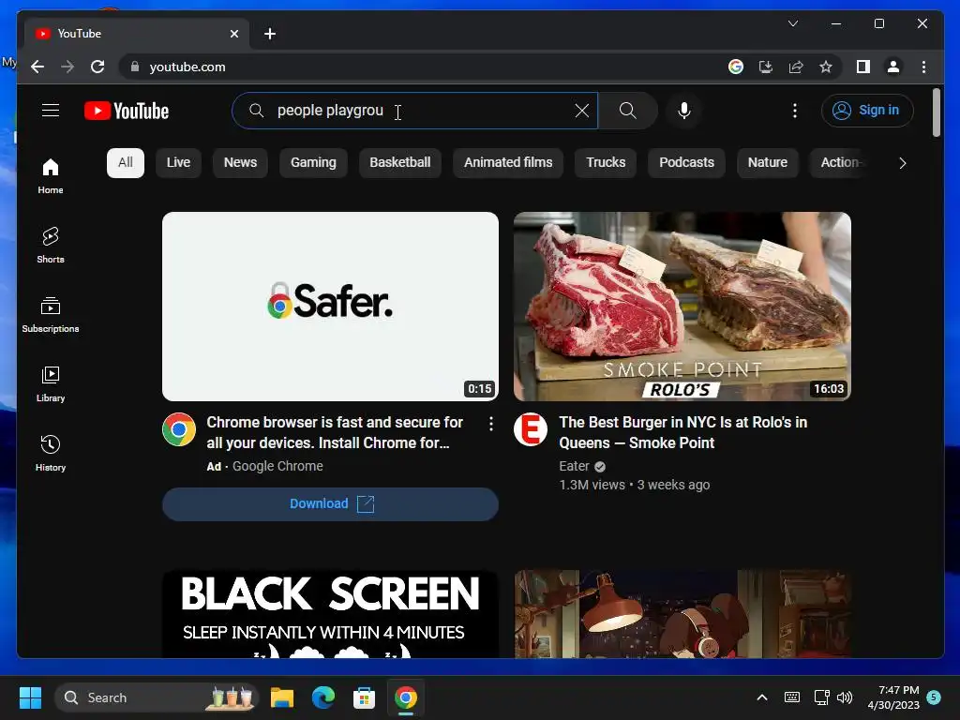Screen dimensions: 960x720
Task: Open Shorts from the sidebar
Action: (51, 245)
